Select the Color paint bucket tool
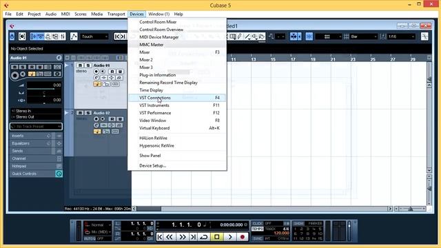 [262, 37]
